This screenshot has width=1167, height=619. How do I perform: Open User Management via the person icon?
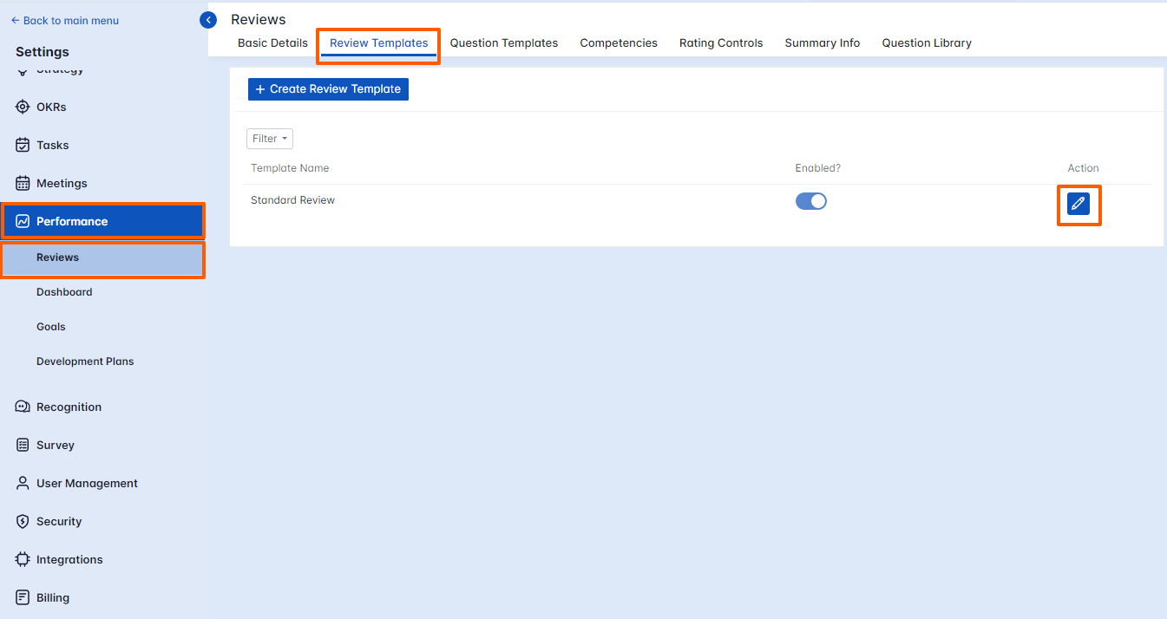click(23, 483)
